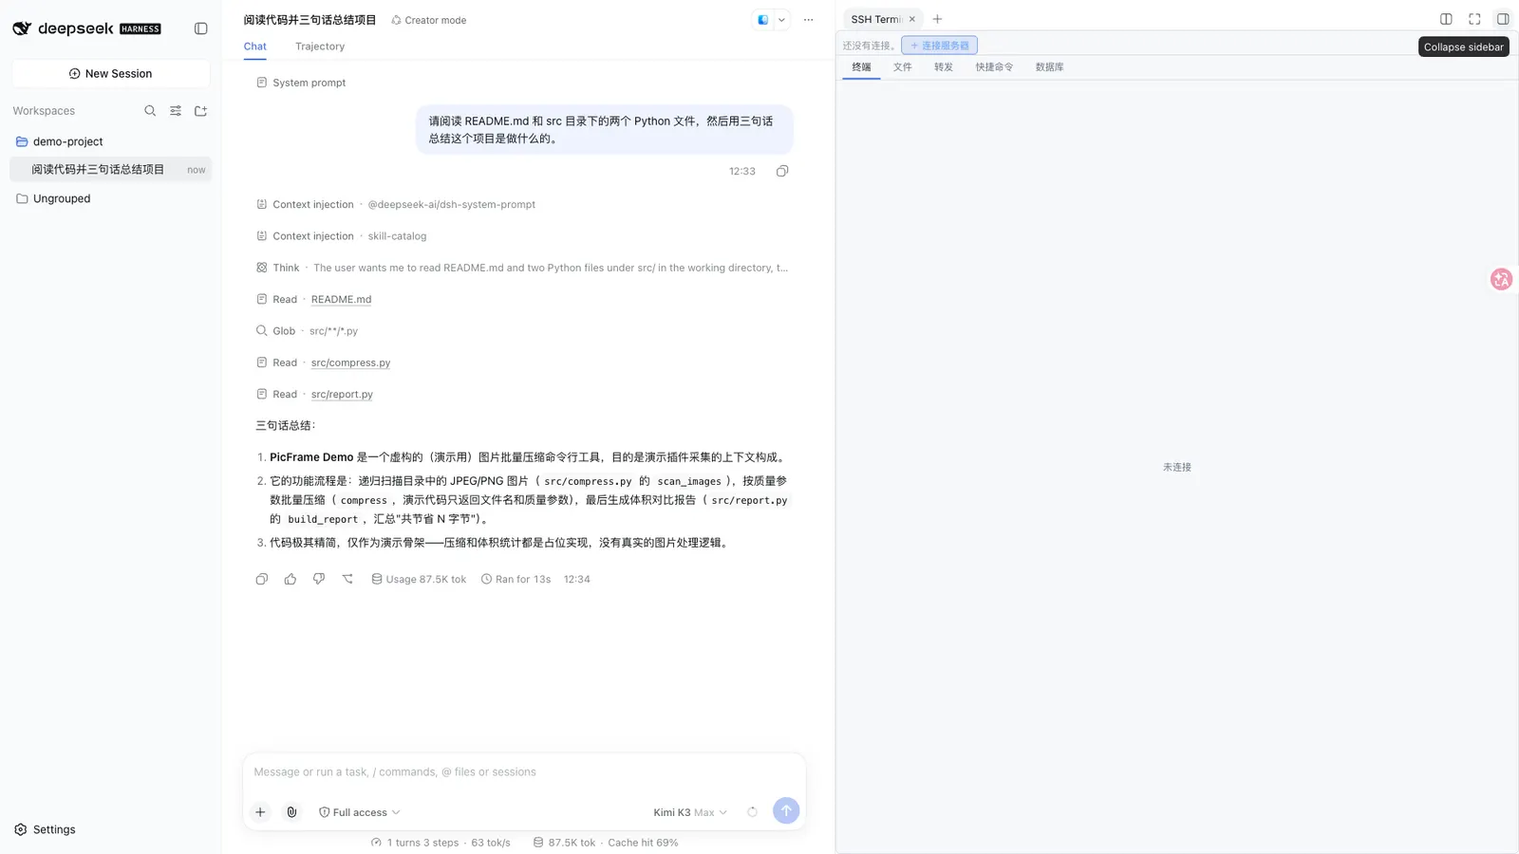Toggle the left sidebar panel icon
Image resolution: width=1519 pixels, height=854 pixels.
200,28
